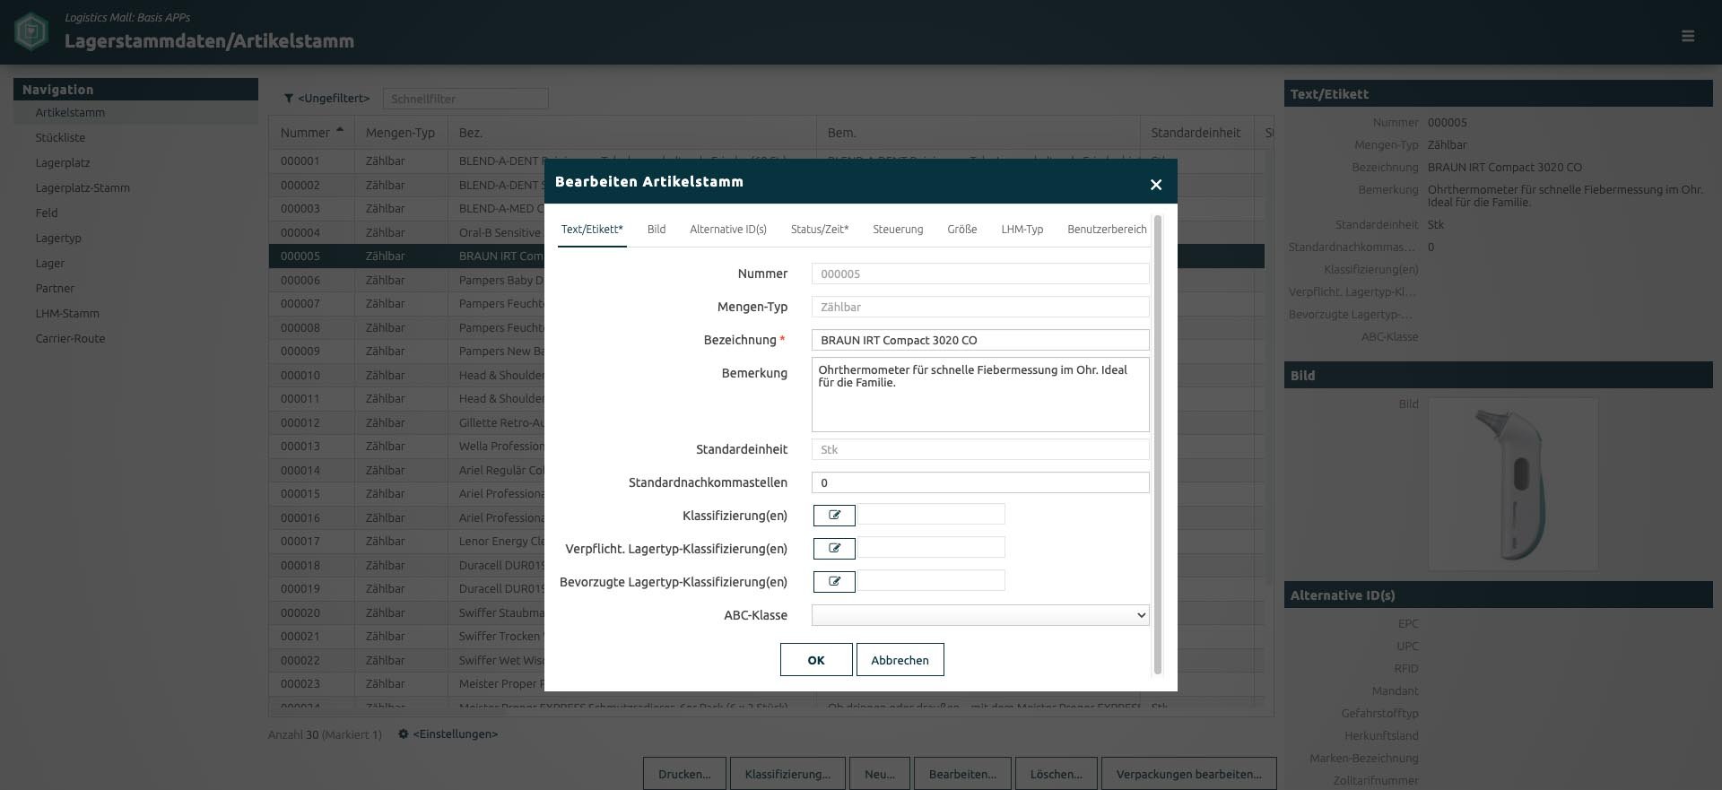
Task: Click the Klassifizierung... button
Action: pyautogui.click(x=787, y=774)
